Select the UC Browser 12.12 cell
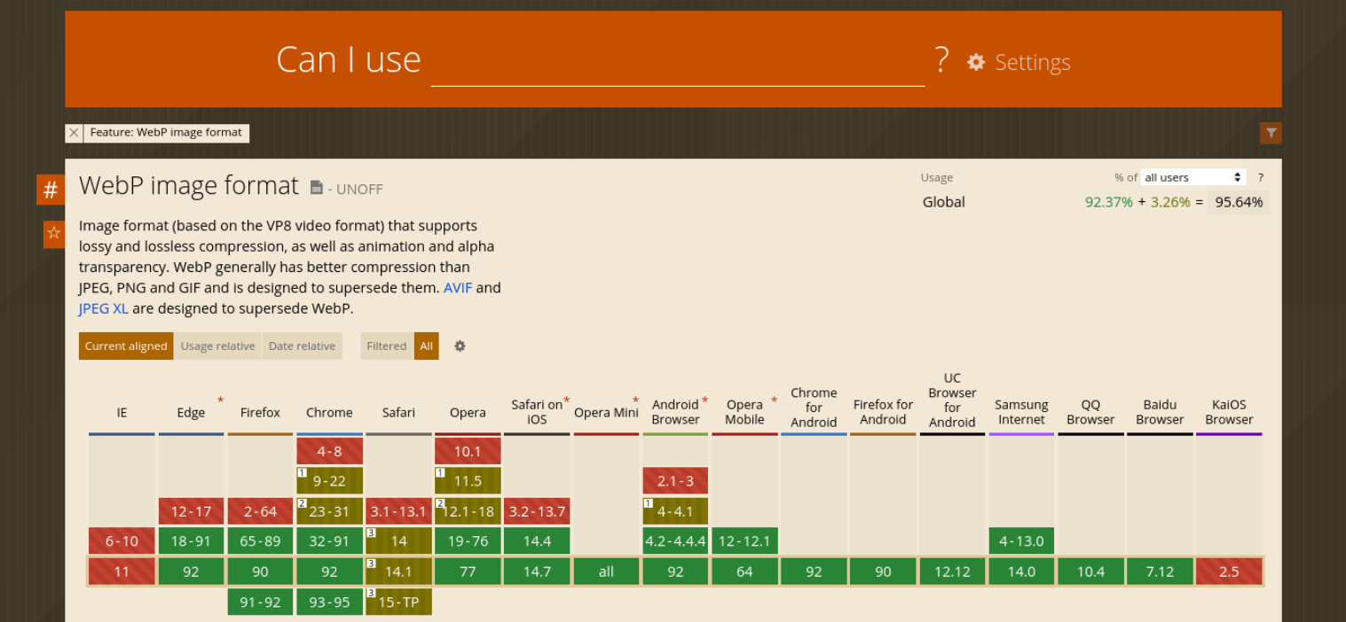 click(952, 571)
